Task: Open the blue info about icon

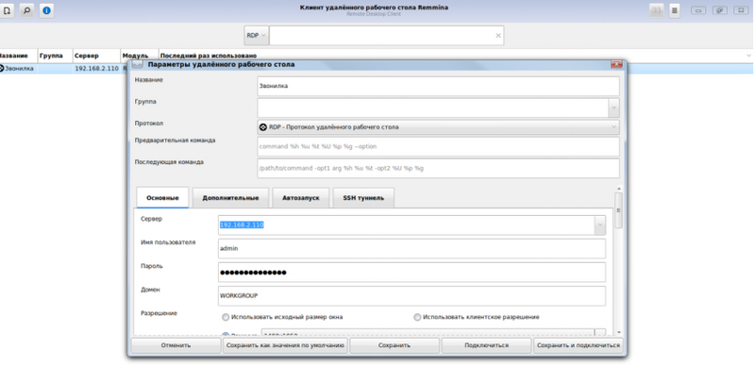Action: click(46, 10)
